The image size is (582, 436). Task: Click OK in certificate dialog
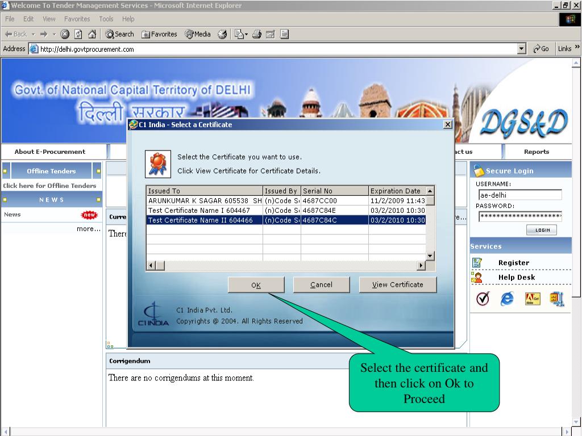[256, 285]
